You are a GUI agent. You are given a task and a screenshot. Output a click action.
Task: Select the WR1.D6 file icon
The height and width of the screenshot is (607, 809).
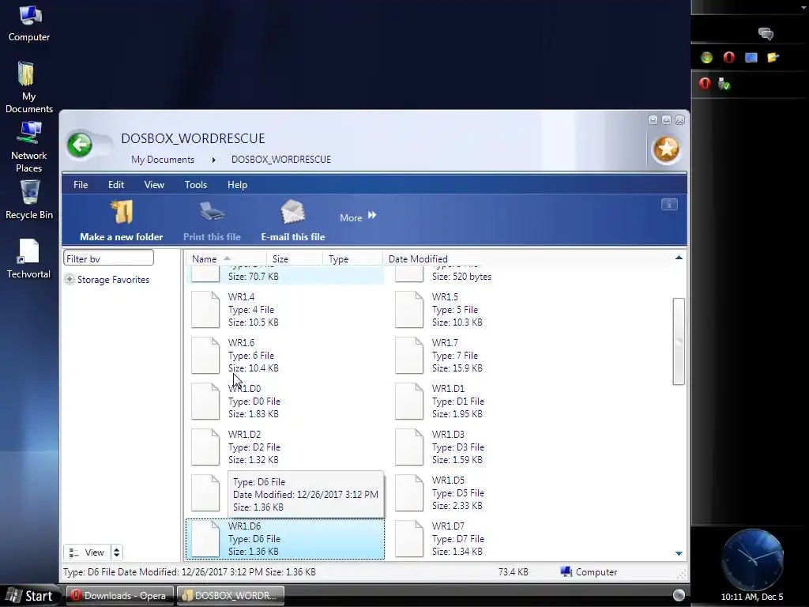pos(205,539)
